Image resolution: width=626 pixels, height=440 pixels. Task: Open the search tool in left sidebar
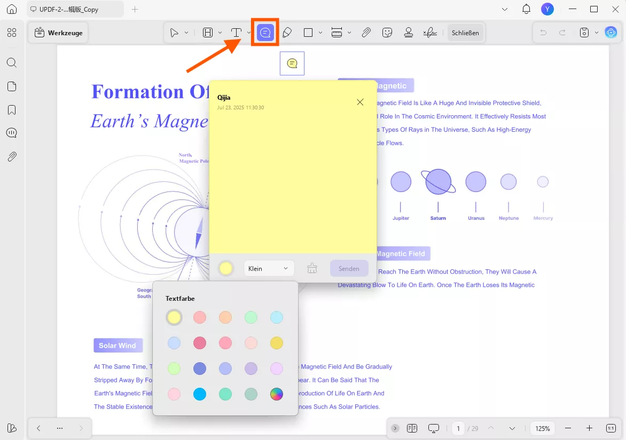pyautogui.click(x=12, y=62)
